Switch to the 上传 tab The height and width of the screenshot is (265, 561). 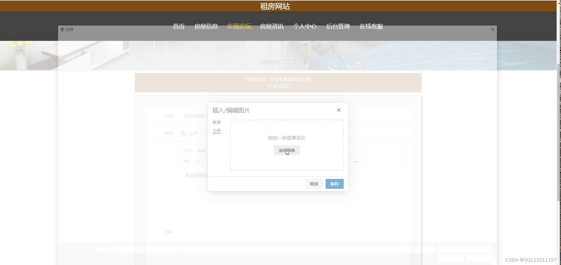(216, 131)
